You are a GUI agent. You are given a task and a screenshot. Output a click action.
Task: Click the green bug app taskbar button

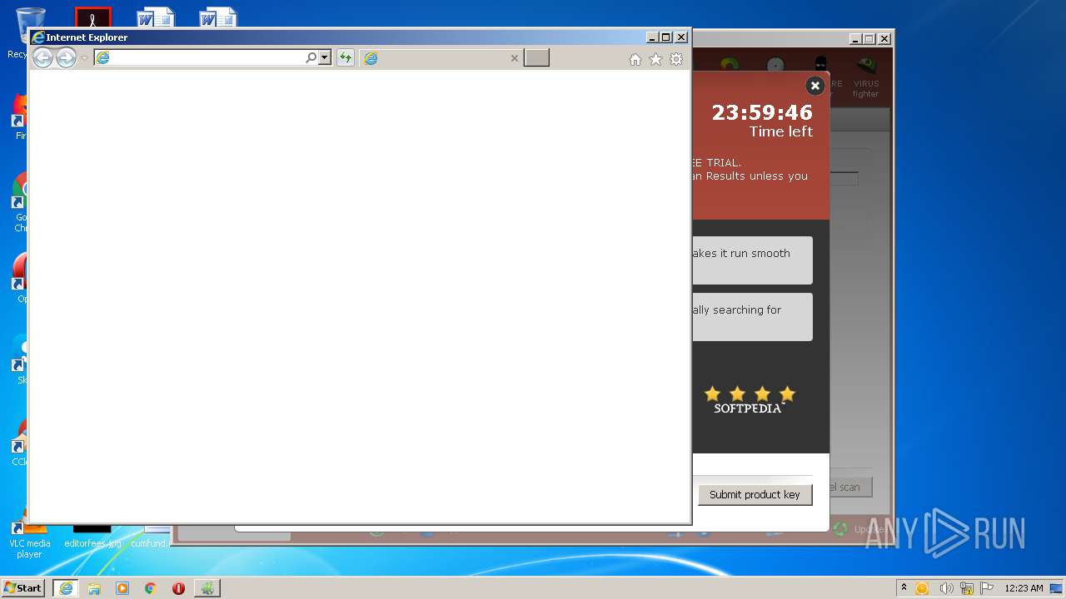click(x=207, y=588)
